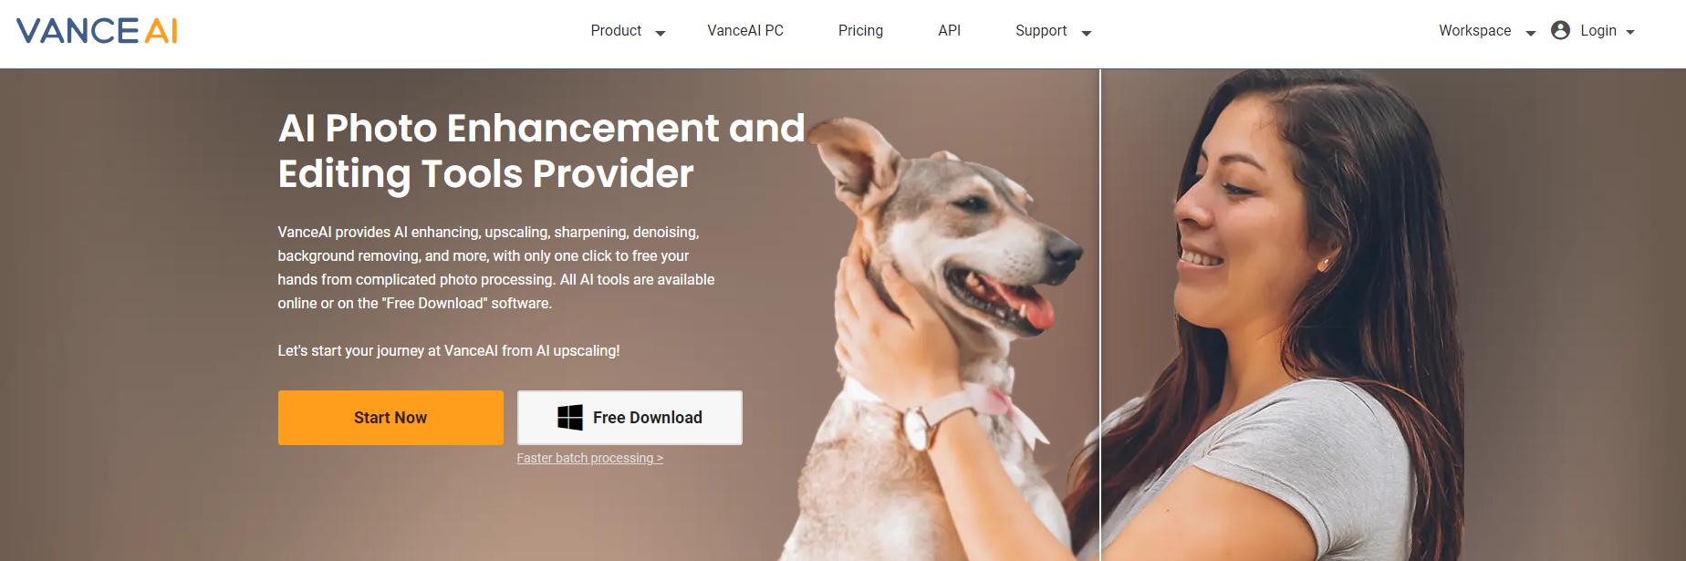Click the user avatar icon beside Login
Screen dimensions: 1686x561
(x=1560, y=30)
